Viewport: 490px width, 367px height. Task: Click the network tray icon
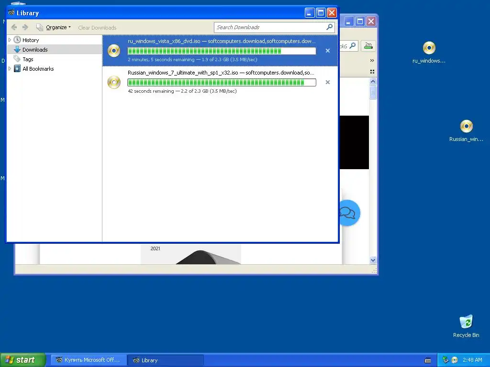pyautogui.click(x=445, y=360)
